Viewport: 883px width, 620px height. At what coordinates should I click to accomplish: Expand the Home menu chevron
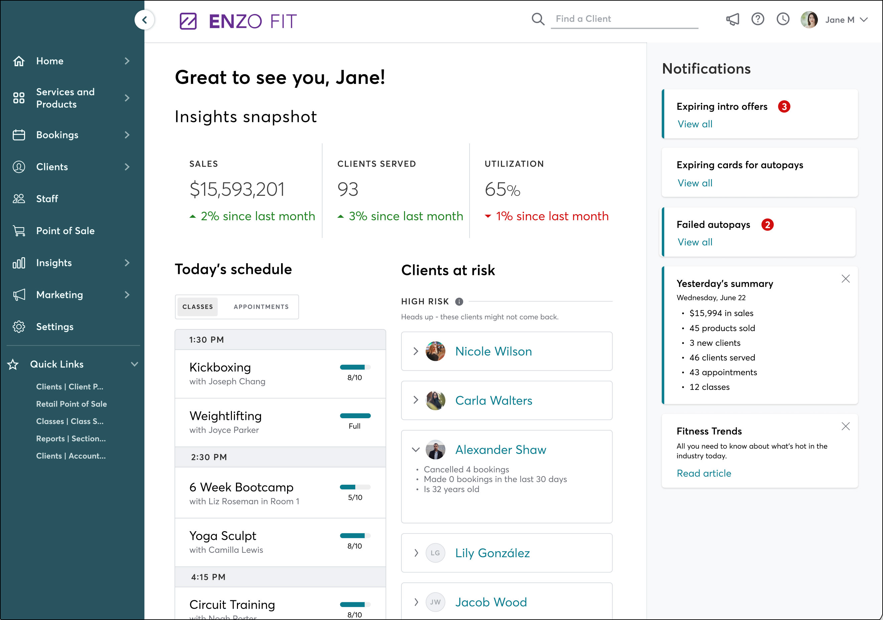pyautogui.click(x=127, y=61)
